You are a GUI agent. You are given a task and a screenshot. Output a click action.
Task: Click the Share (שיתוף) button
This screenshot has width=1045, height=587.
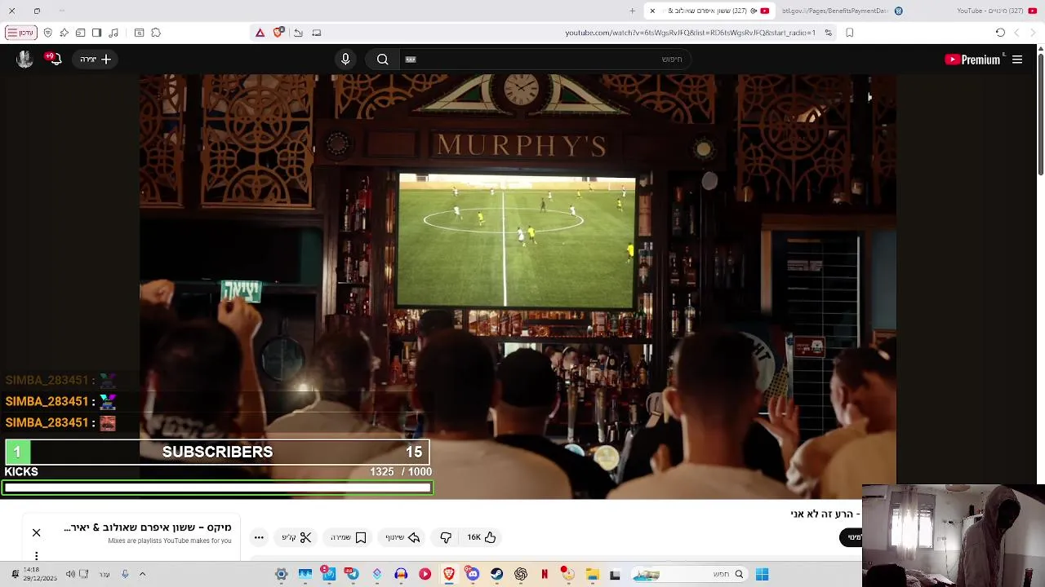[x=402, y=537]
